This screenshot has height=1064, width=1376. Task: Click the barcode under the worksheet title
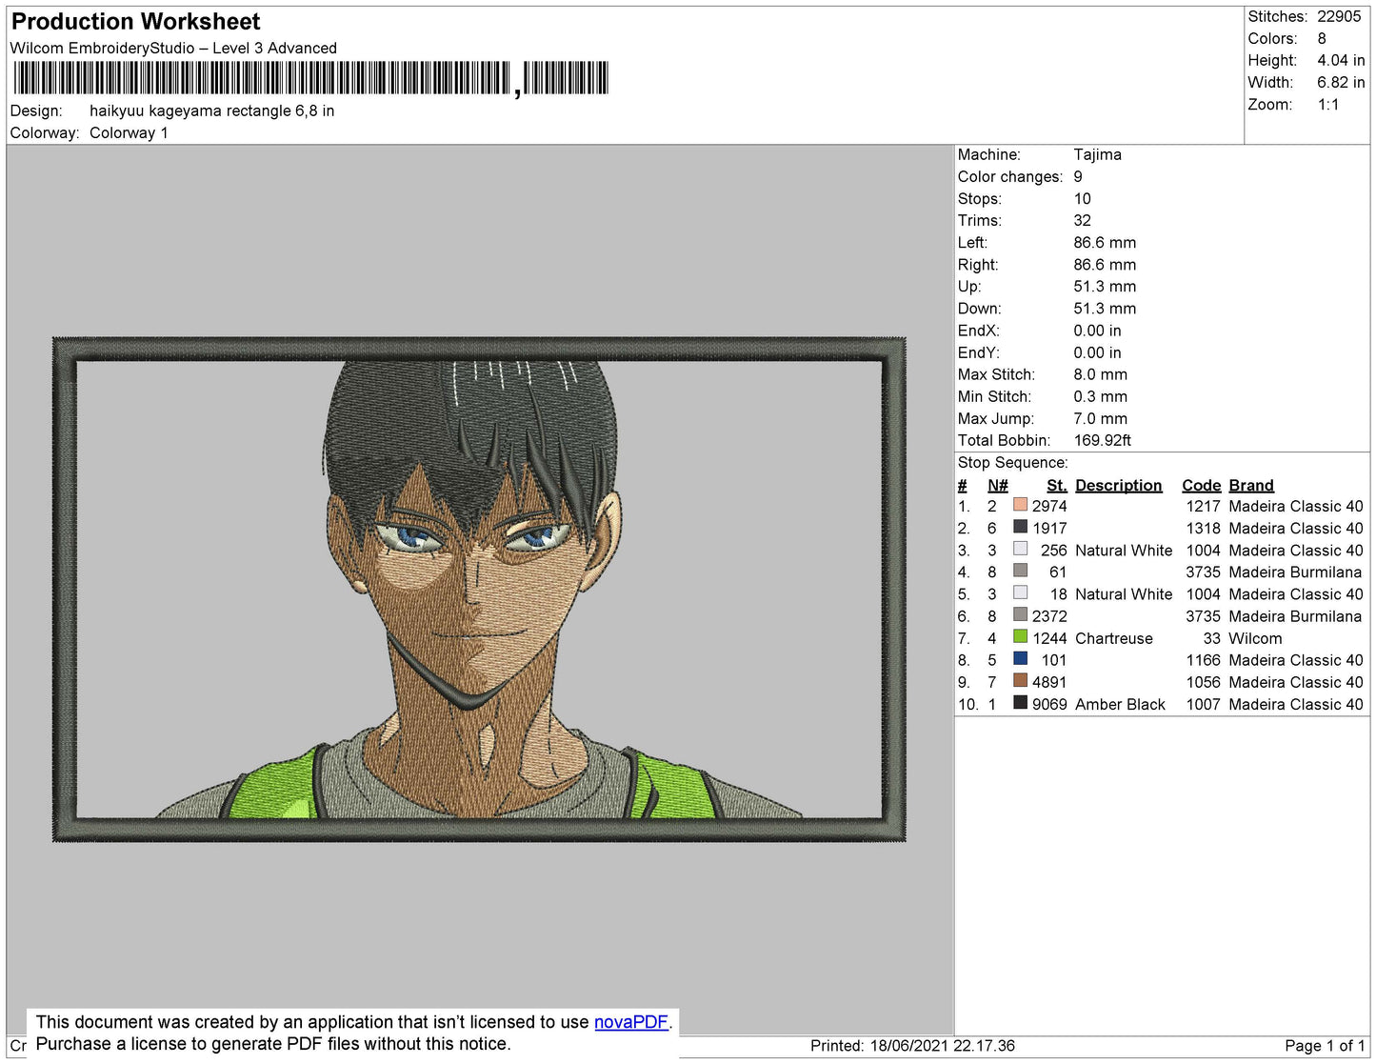310,79
